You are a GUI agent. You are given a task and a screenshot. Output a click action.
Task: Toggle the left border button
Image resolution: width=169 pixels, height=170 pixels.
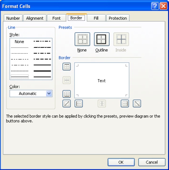coord(79,104)
